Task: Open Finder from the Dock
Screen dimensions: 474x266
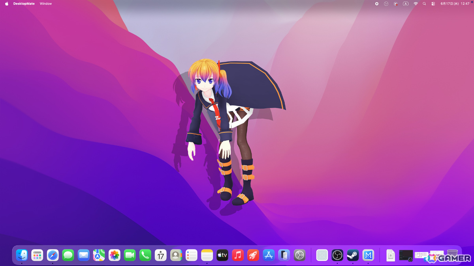Action: (x=22, y=255)
